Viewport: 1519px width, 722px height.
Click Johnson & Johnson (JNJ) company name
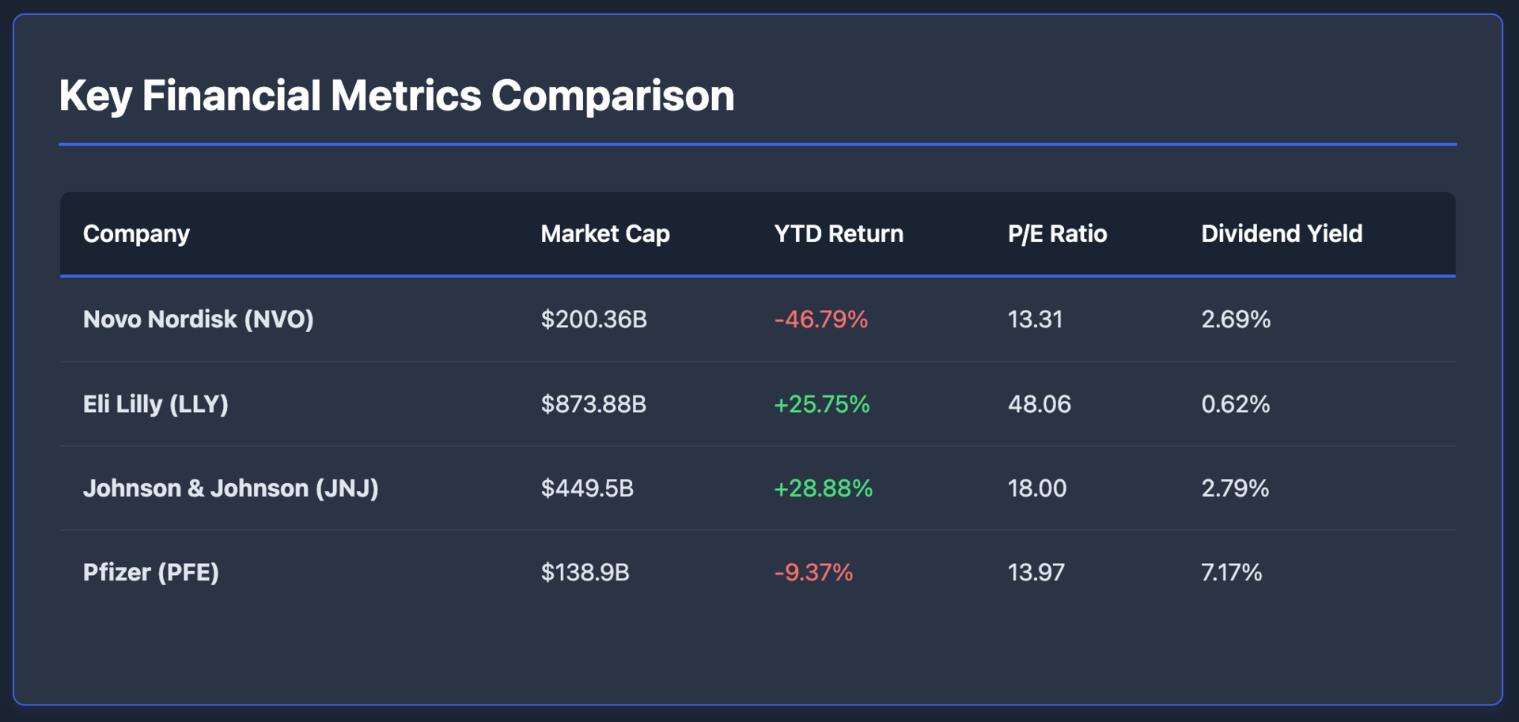coord(230,489)
